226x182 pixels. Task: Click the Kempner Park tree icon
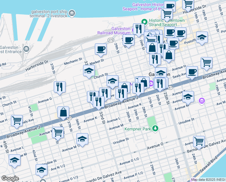pos(155,129)
